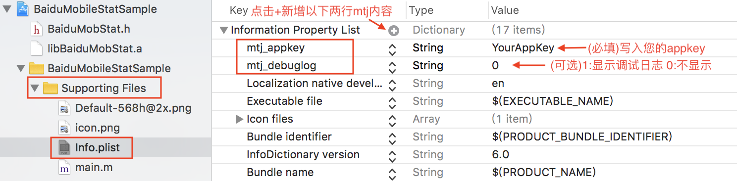The height and width of the screenshot is (181, 737).
Task: Click the Supporting Files folder icon
Action: [51, 89]
